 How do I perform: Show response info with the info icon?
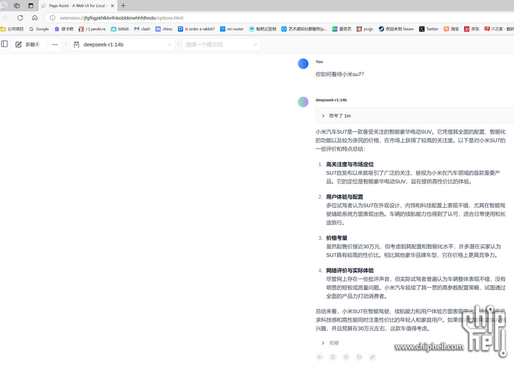pyautogui.click(x=346, y=357)
